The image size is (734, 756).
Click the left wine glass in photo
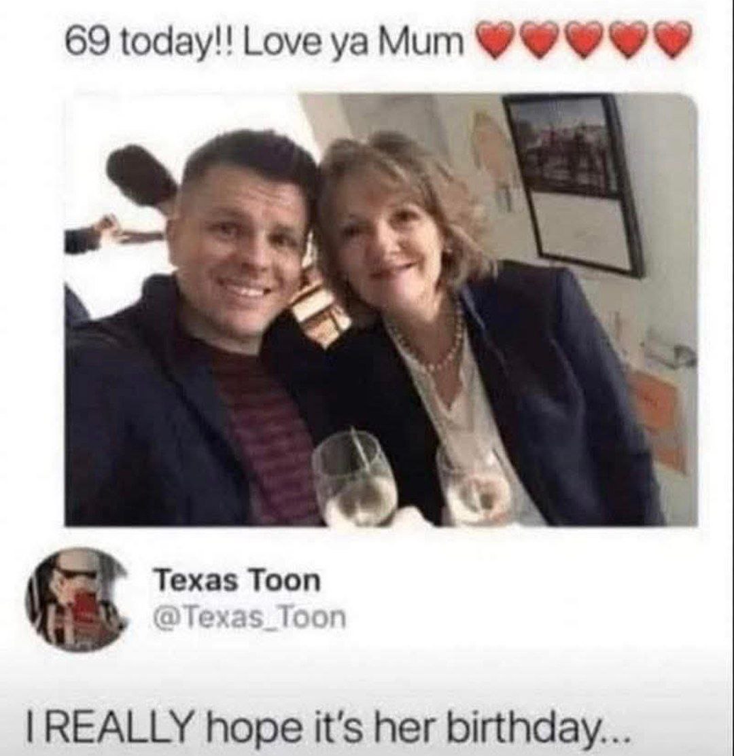click(x=354, y=479)
